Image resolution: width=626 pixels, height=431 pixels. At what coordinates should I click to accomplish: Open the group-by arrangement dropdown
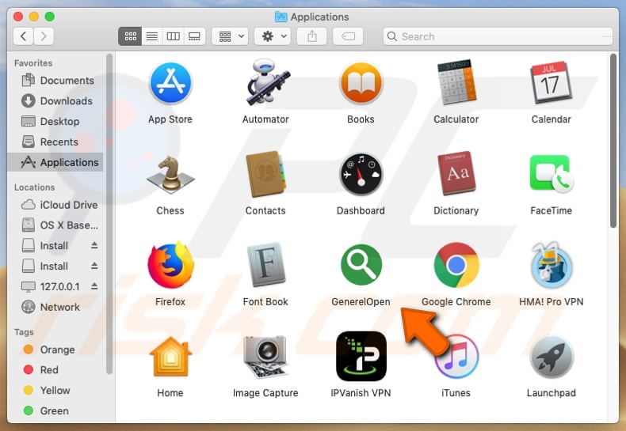click(x=230, y=36)
